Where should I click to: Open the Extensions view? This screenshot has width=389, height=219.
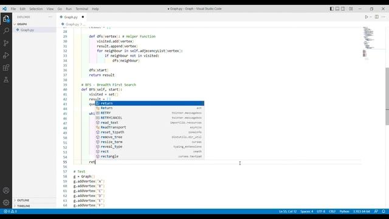(6, 68)
